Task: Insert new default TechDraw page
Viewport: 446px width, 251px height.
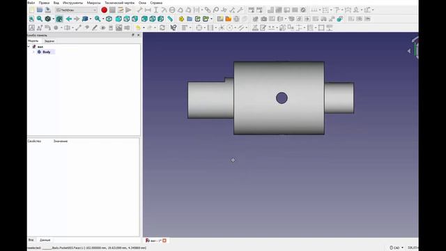Action: 220,19
